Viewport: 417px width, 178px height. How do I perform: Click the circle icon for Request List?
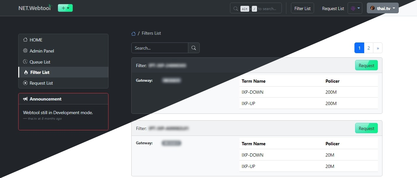[x=25, y=83]
